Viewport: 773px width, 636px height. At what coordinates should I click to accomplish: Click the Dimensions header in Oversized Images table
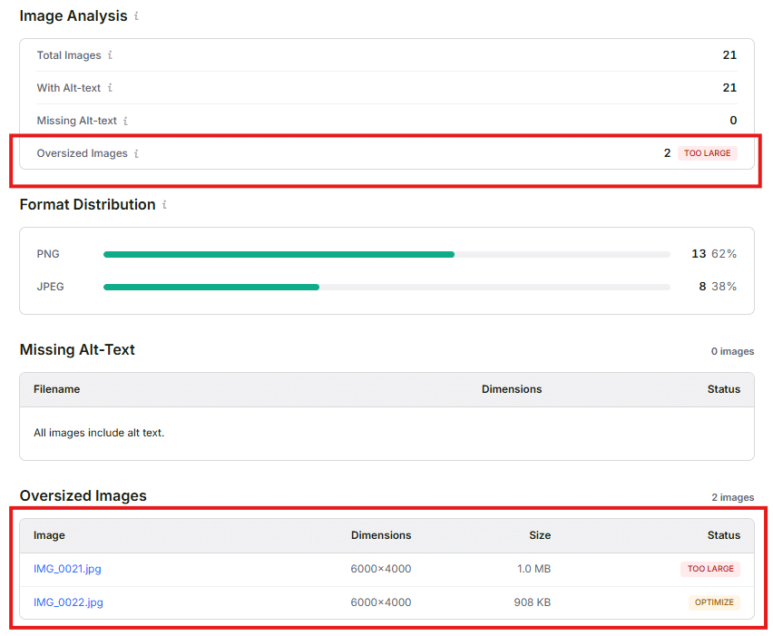pos(381,535)
